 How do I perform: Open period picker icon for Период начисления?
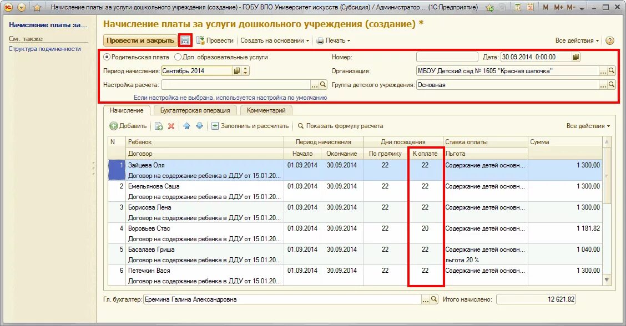pyautogui.click(x=237, y=70)
